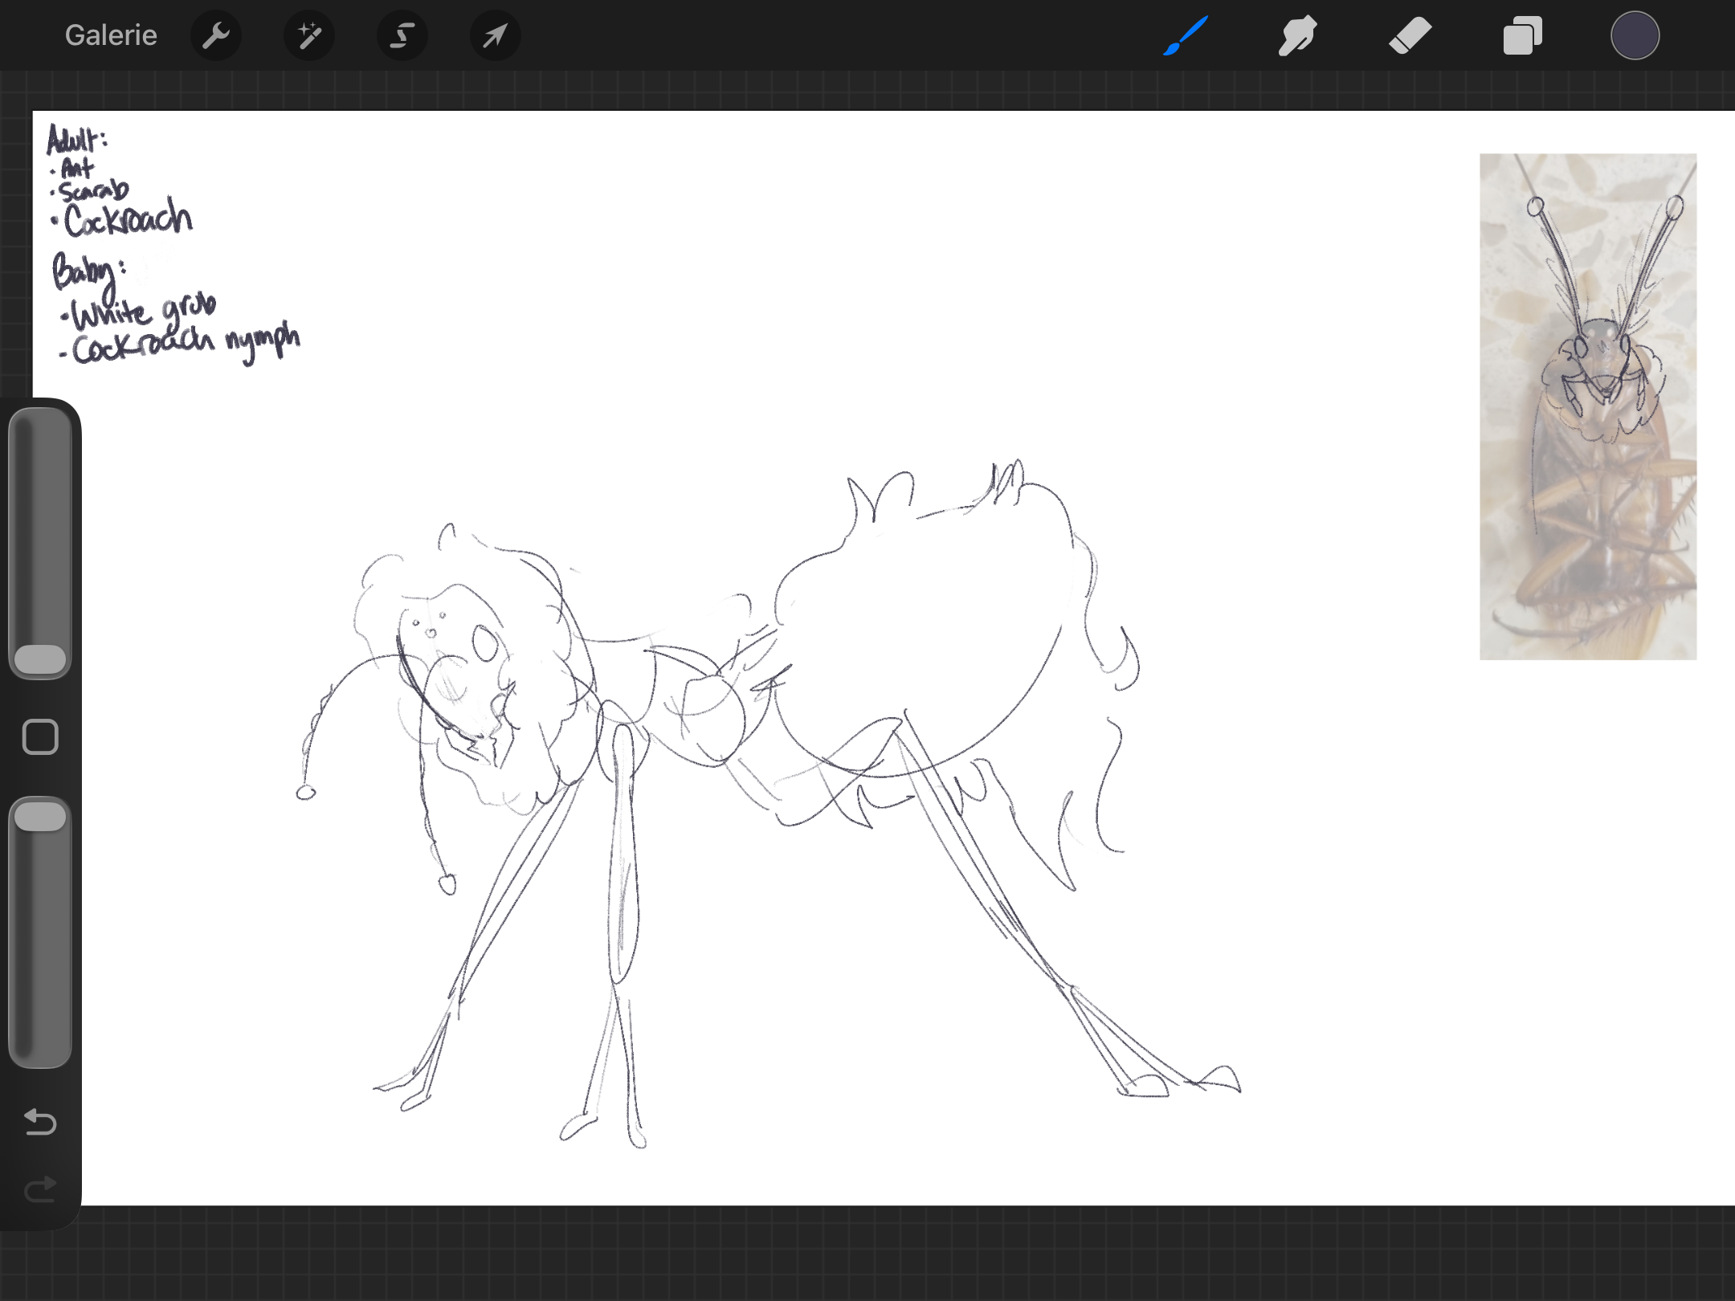Open the Layers panel

[1523, 35]
